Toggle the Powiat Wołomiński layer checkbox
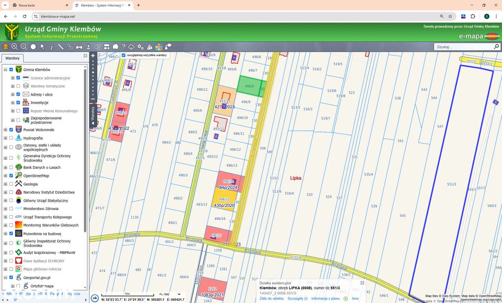502x303 pixels. point(11,130)
